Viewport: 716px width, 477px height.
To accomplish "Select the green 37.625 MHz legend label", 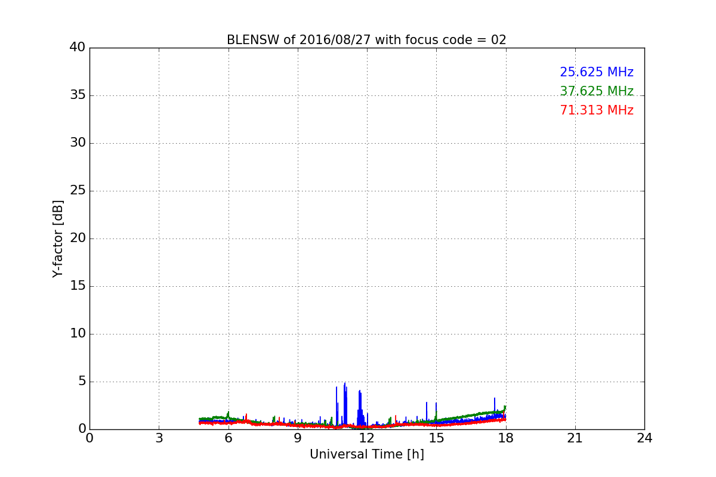I will (597, 91).
